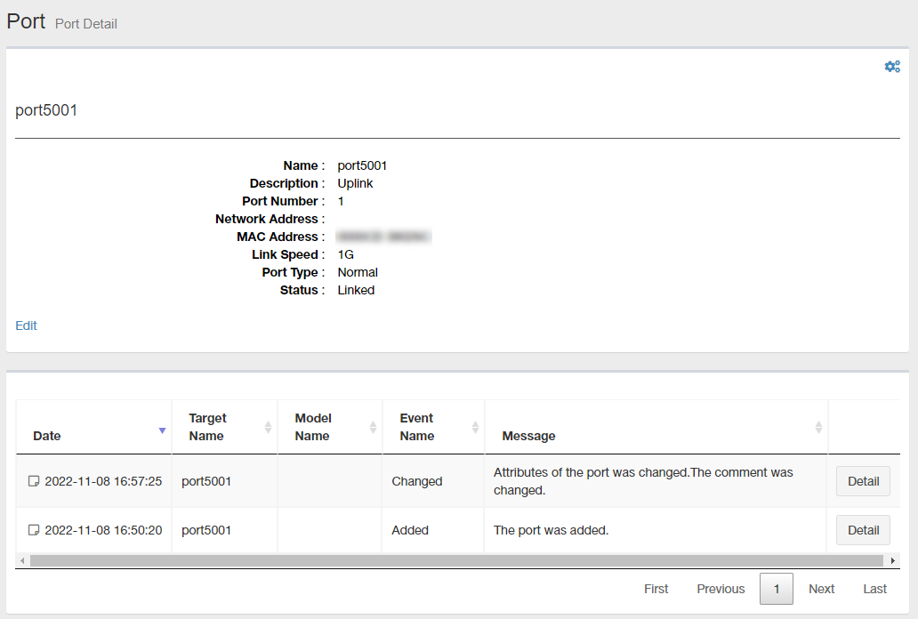Go to the Previous page
This screenshot has width=918, height=619.
[x=721, y=589]
